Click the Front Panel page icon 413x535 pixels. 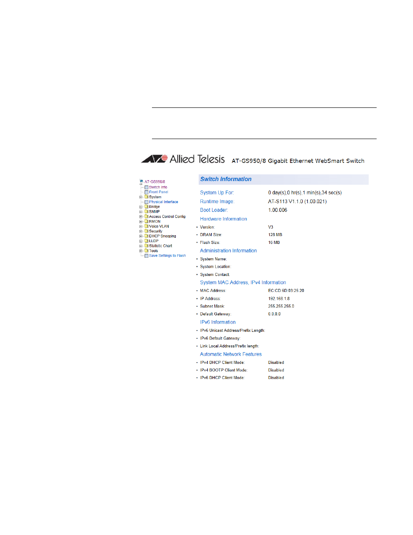[x=146, y=192]
